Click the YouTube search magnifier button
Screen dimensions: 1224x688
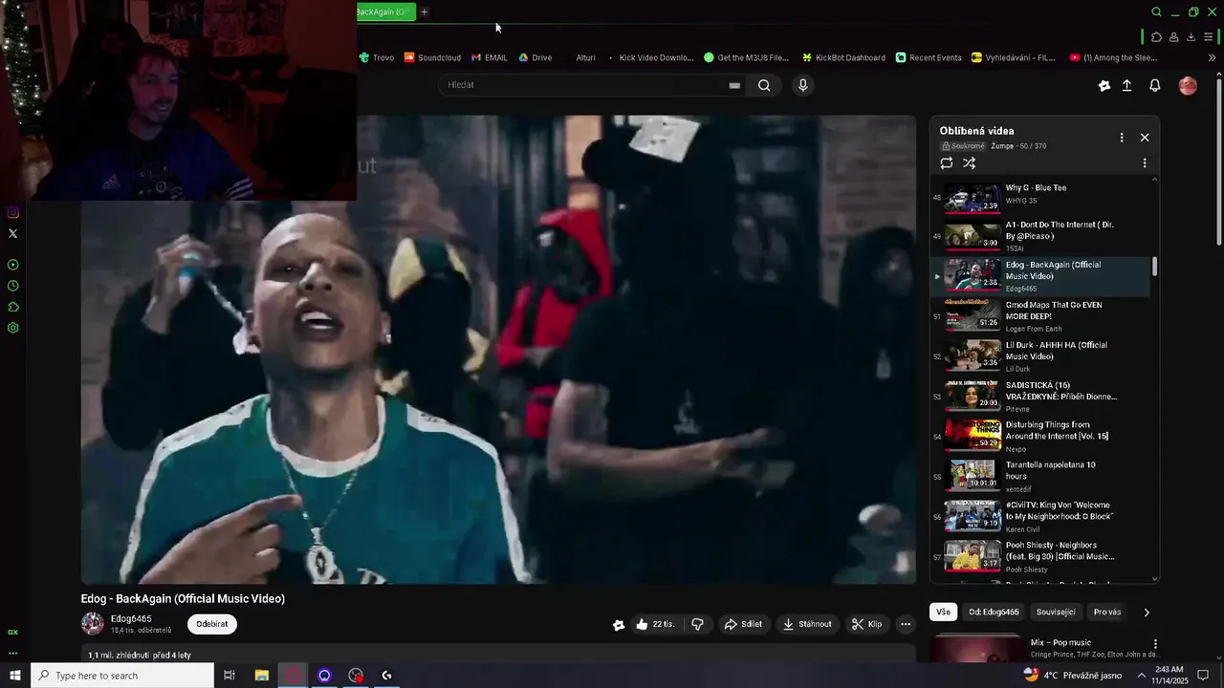click(x=764, y=85)
